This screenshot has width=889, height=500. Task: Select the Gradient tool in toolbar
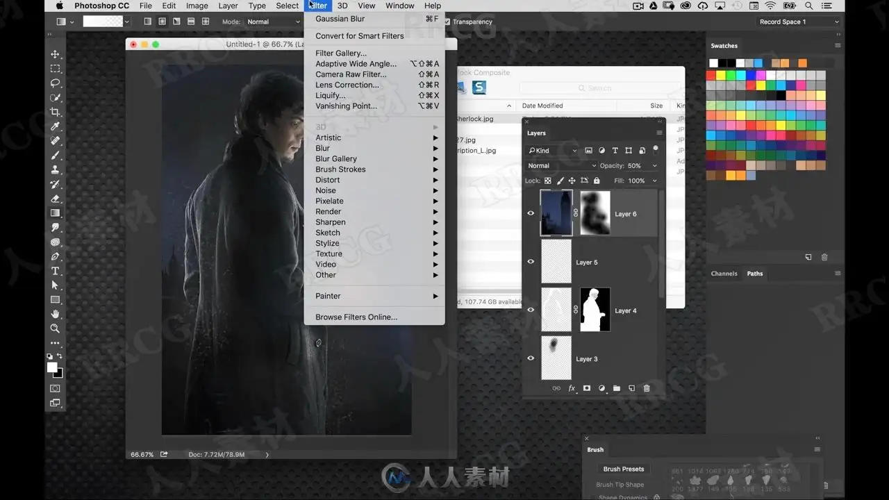coord(55,213)
